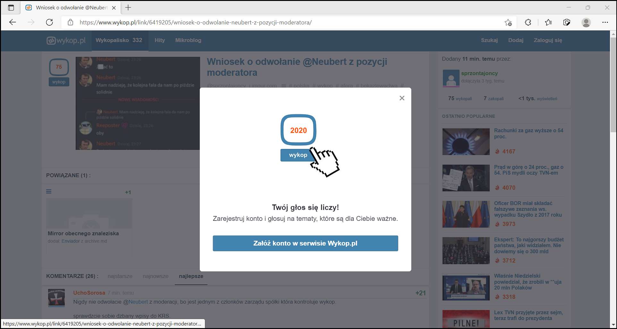Sort comments by najnowsze
This screenshot has height=329, width=617.
156,276
